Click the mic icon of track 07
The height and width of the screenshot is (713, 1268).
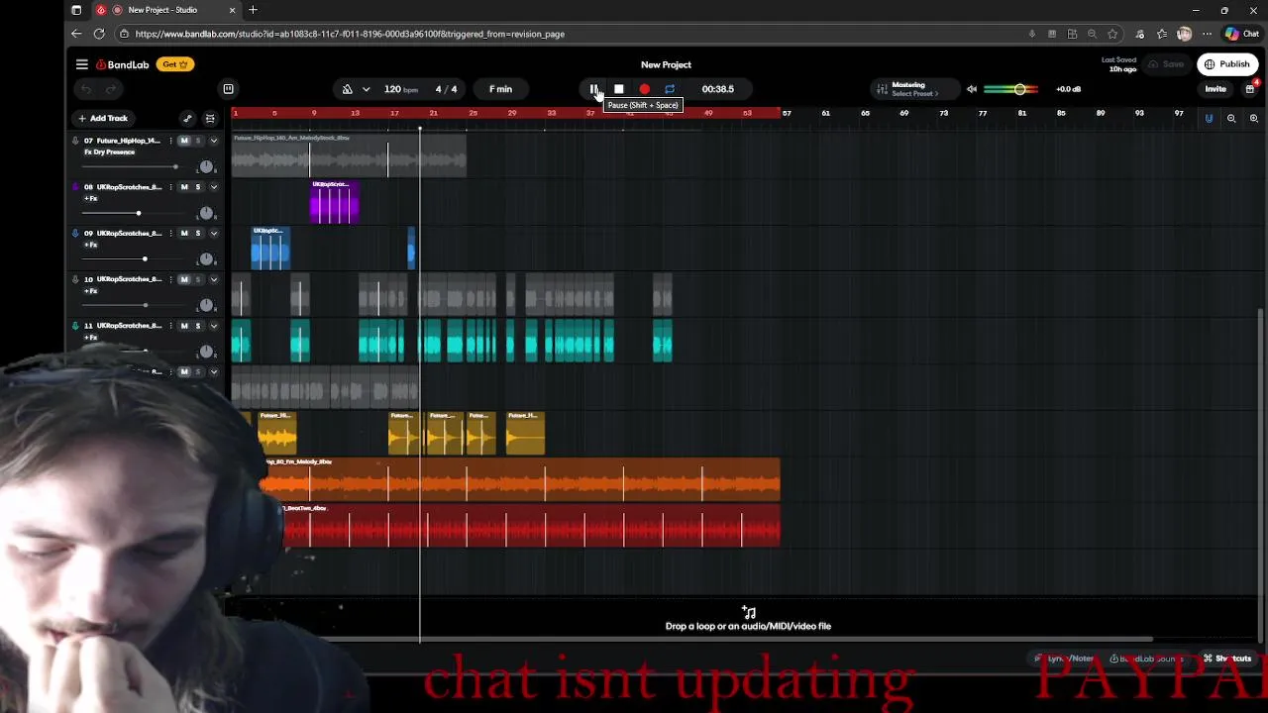[x=75, y=141]
